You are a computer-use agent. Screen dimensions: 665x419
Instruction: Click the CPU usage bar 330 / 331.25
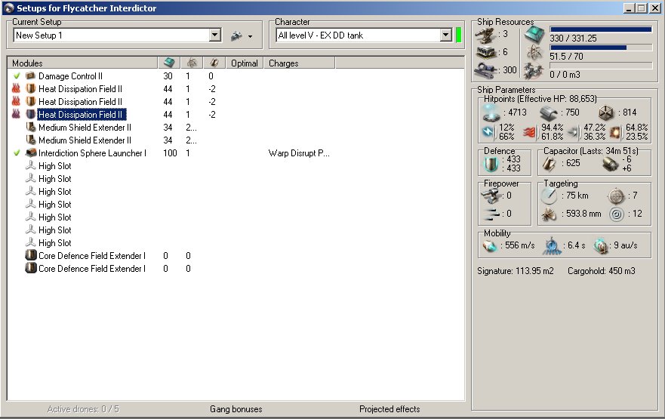(x=601, y=29)
